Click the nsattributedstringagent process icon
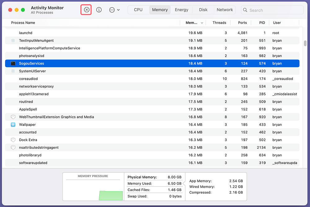Viewport: 310px width, 207px height. point(12,147)
